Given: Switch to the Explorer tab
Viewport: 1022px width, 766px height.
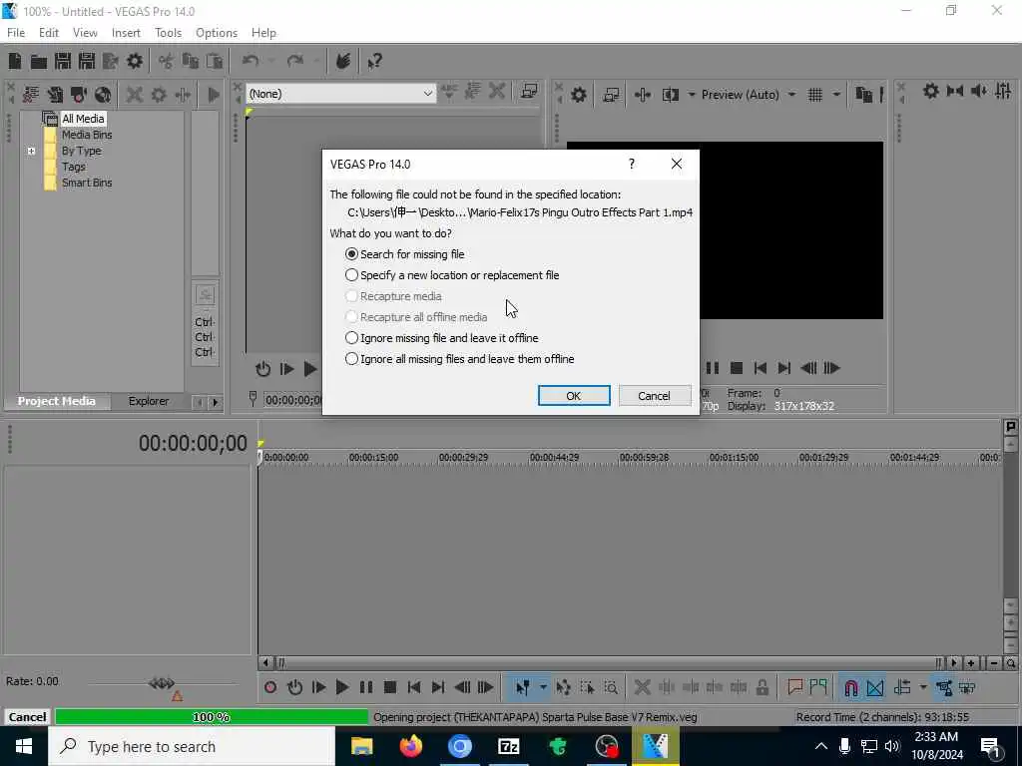Looking at the screenshot, I should tap(149, 401).
